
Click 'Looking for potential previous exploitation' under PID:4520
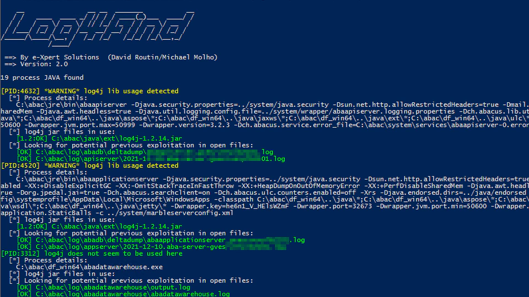131,233
